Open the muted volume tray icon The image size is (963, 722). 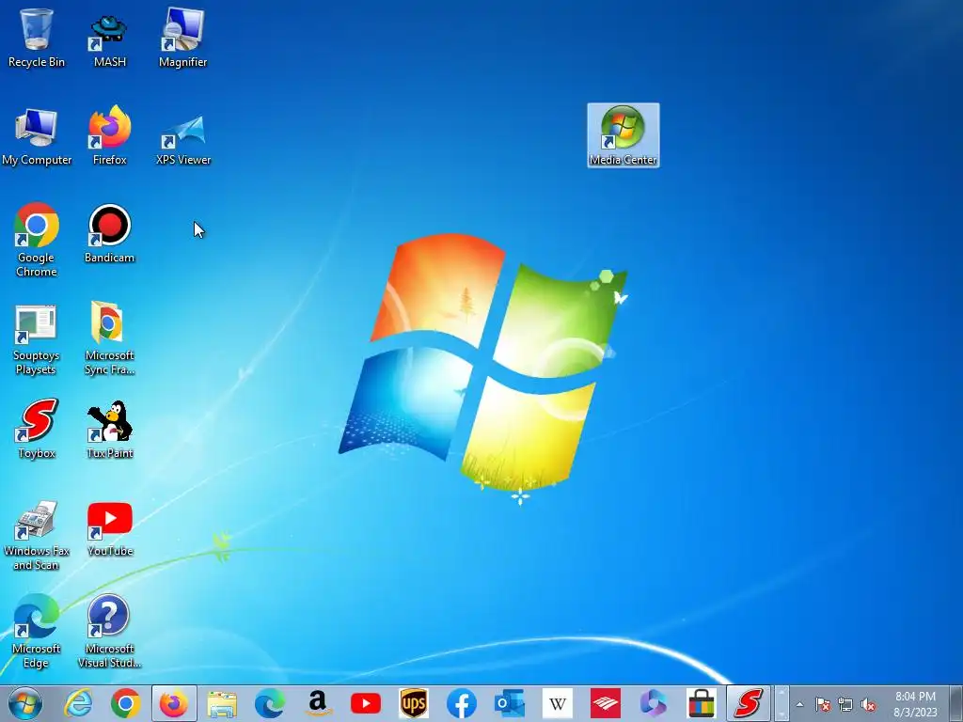click(x=868, y=704)
